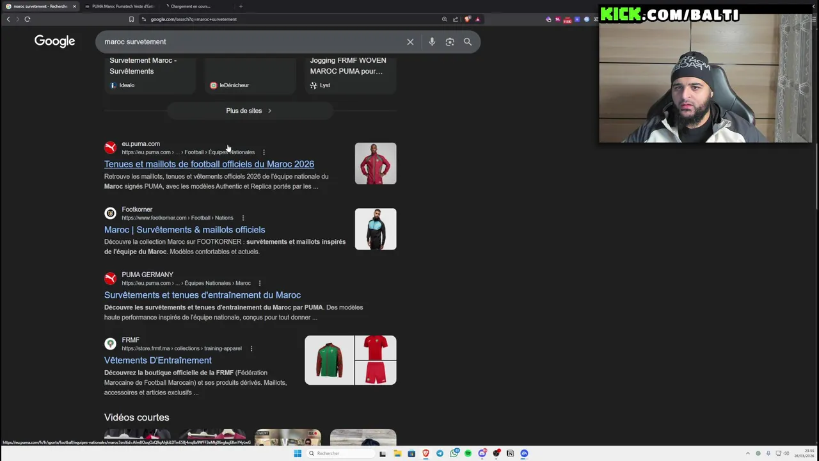Show hidden system tray icons chevron
Viewport: 819px width, 461px height.
pyautogui.click(x=747, y=453)
